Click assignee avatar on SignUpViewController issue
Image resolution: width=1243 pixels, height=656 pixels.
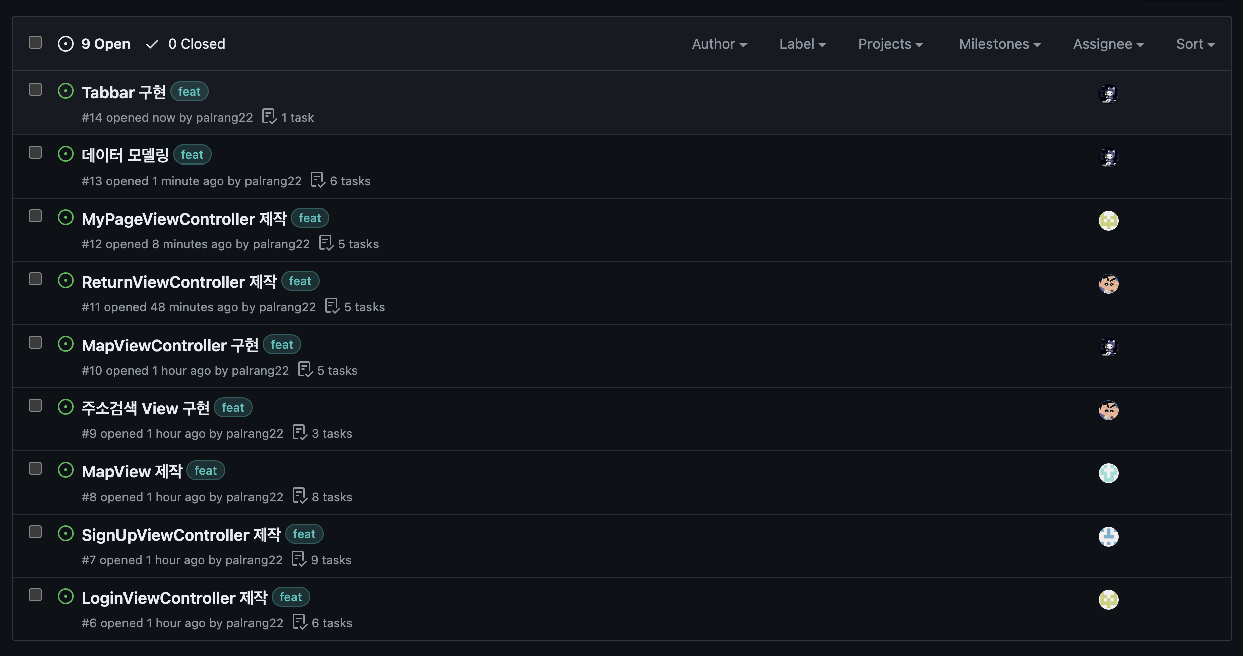click(1108, 537)
